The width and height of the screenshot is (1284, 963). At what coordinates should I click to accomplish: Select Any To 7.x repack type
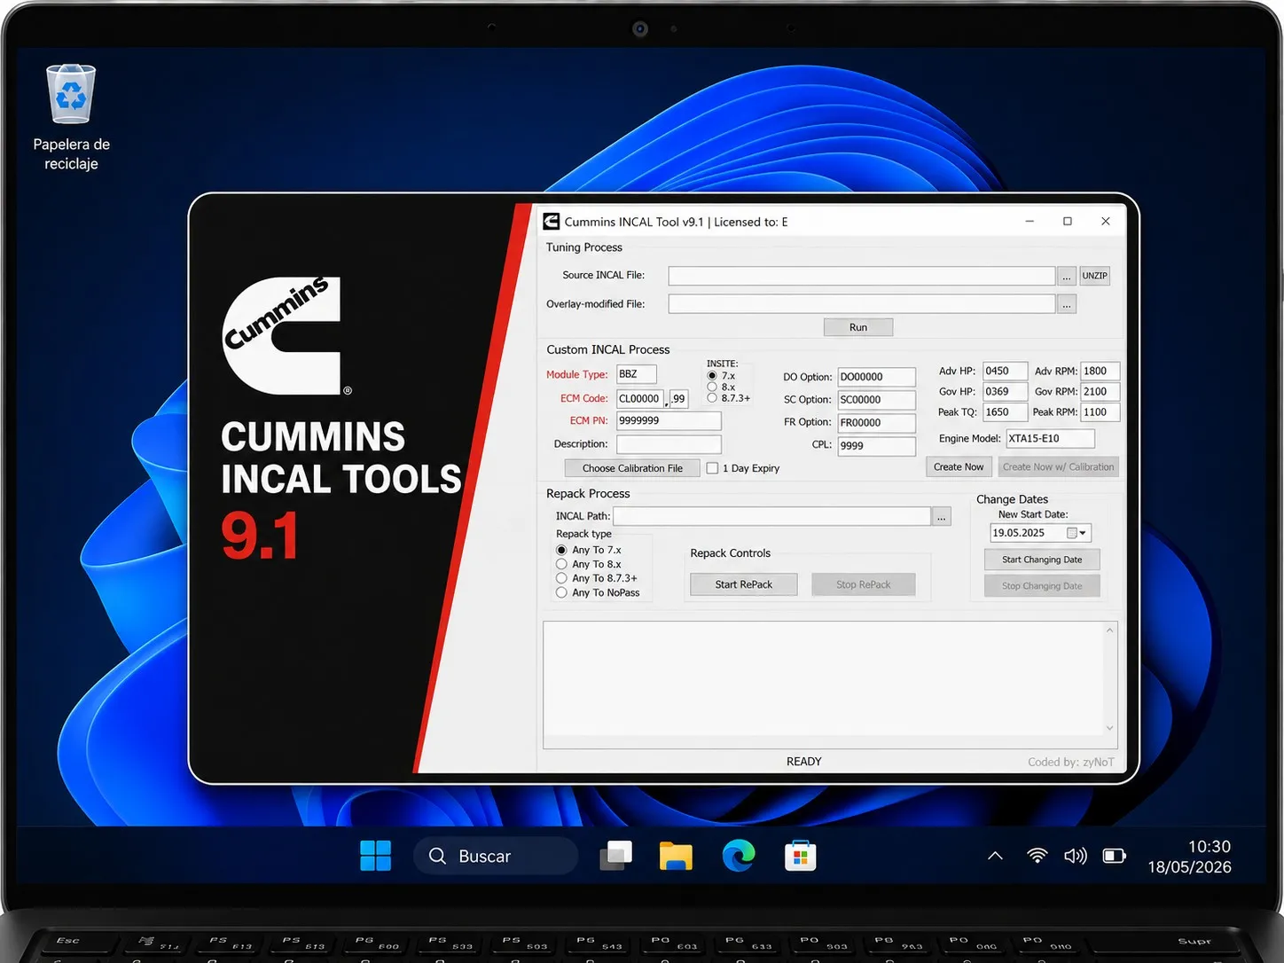(561, 550)
